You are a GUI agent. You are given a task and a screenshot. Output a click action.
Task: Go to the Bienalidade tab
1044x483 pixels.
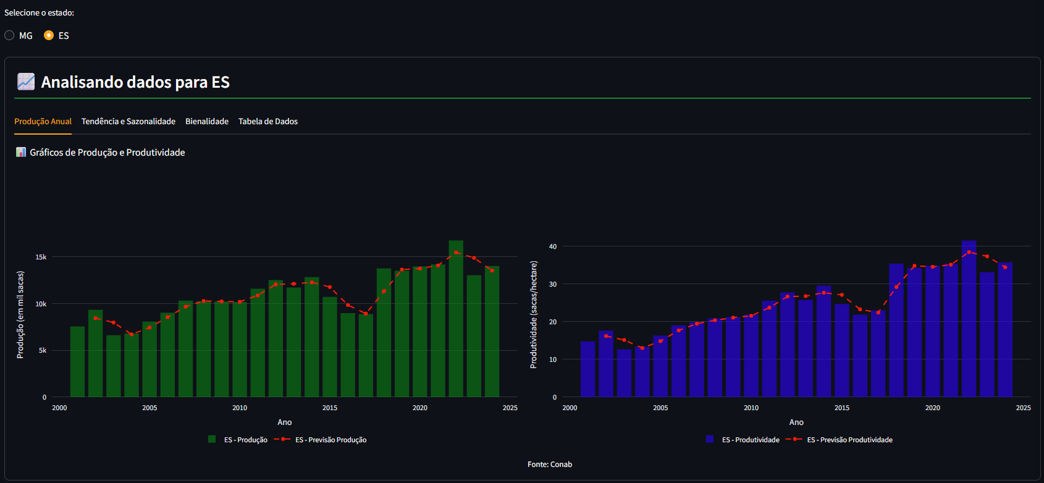pyautogui.click(x=206, y=122)
